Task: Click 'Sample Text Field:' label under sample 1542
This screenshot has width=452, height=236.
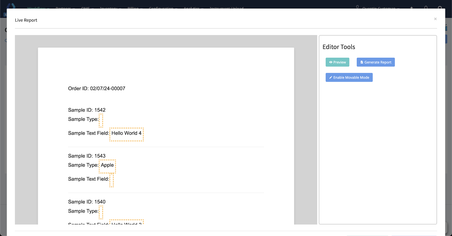Action: pos(89,133)
